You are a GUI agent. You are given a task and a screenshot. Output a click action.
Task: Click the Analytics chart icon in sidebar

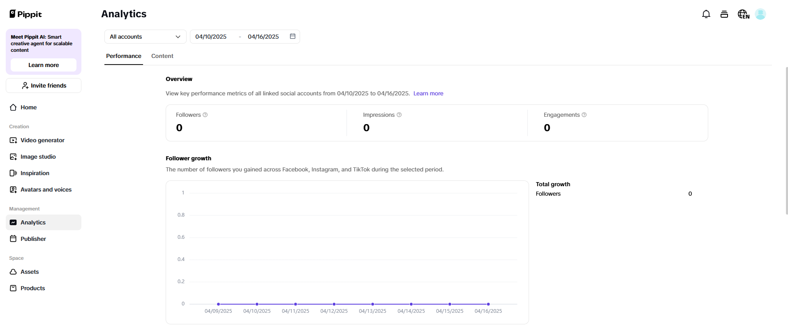point(13,222)
